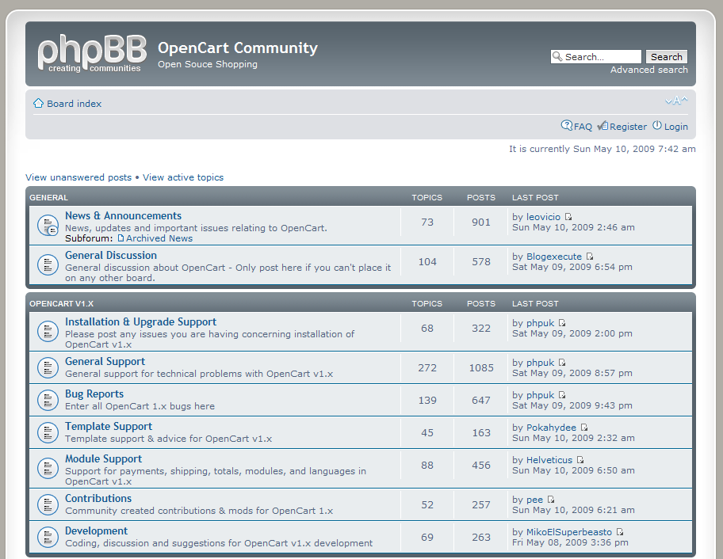Open the OPENCART V1.X category header
This screenshot has width=723, height=559.
(x=61, y=304)
